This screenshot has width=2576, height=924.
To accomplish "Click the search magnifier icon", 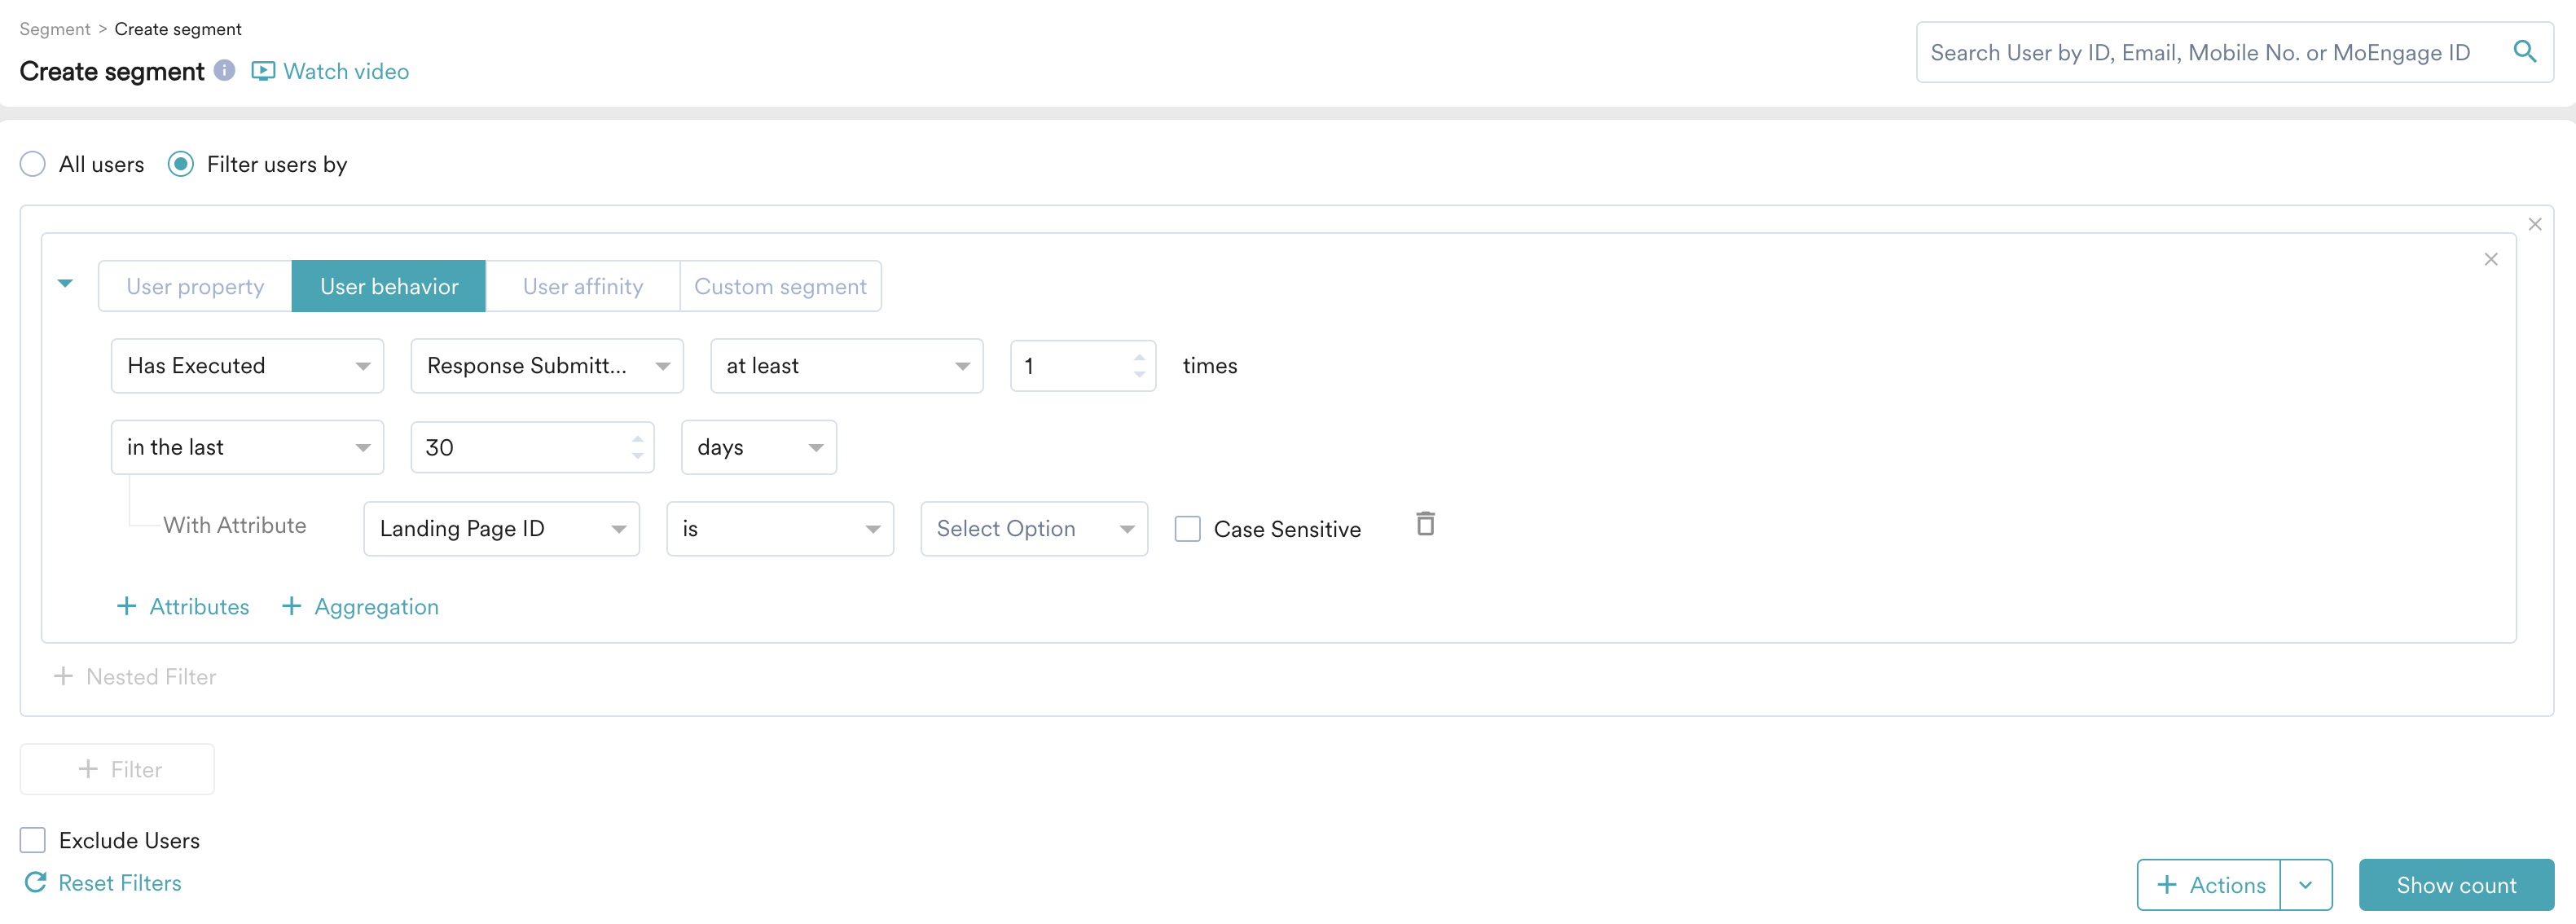I will pyautogui.click(x=2524, y=51).
